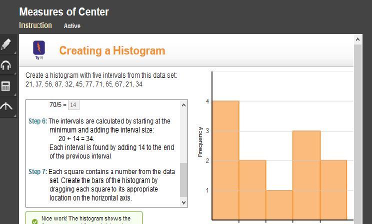
Task: Click the Active status label
Action: (x=72, y=26)
